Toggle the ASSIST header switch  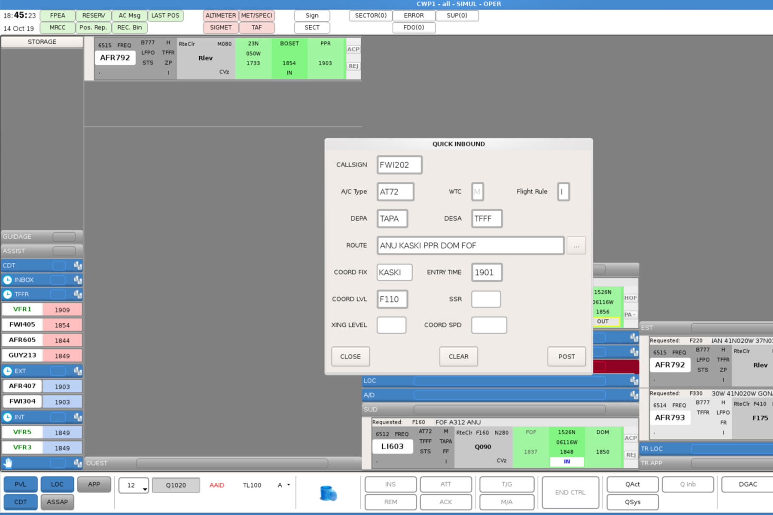click(x=64, y=251)
